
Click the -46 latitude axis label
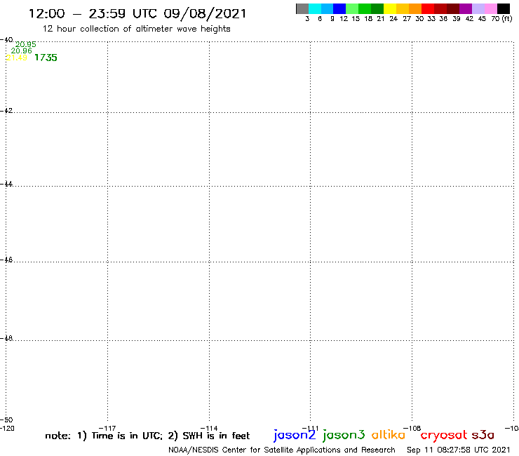point(6,260)
